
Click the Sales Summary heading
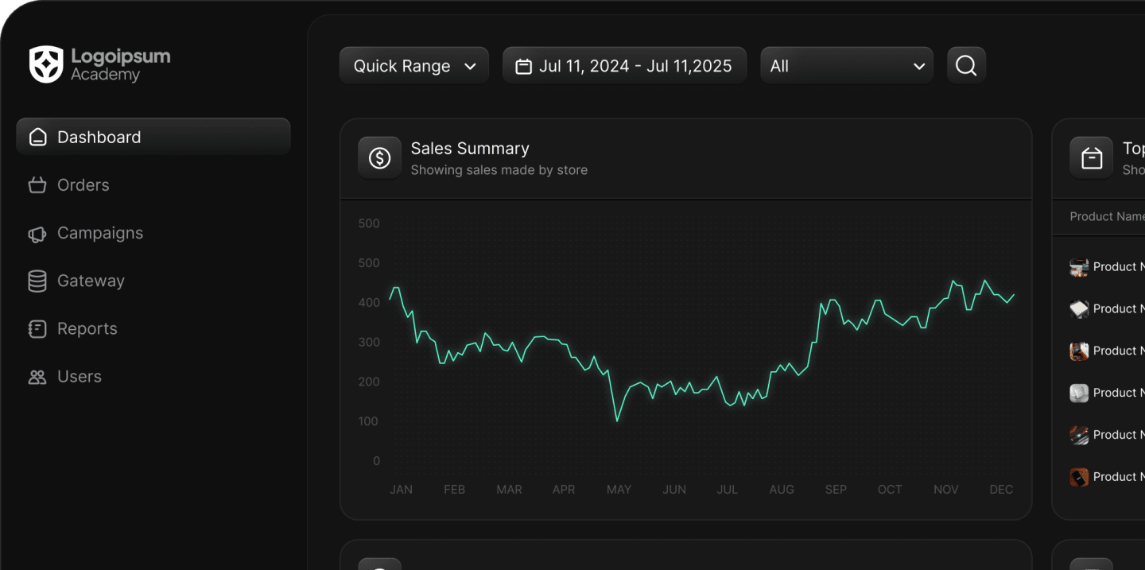coord(470,149)
